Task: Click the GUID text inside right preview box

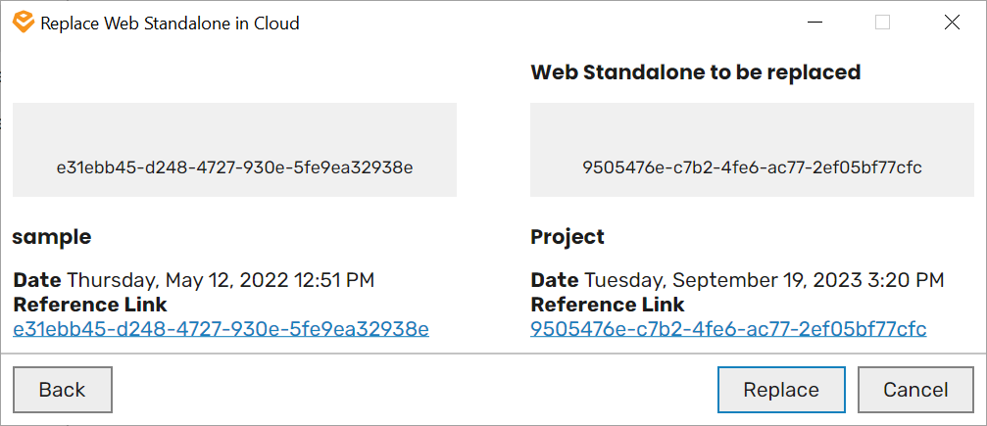Action: 752,168
